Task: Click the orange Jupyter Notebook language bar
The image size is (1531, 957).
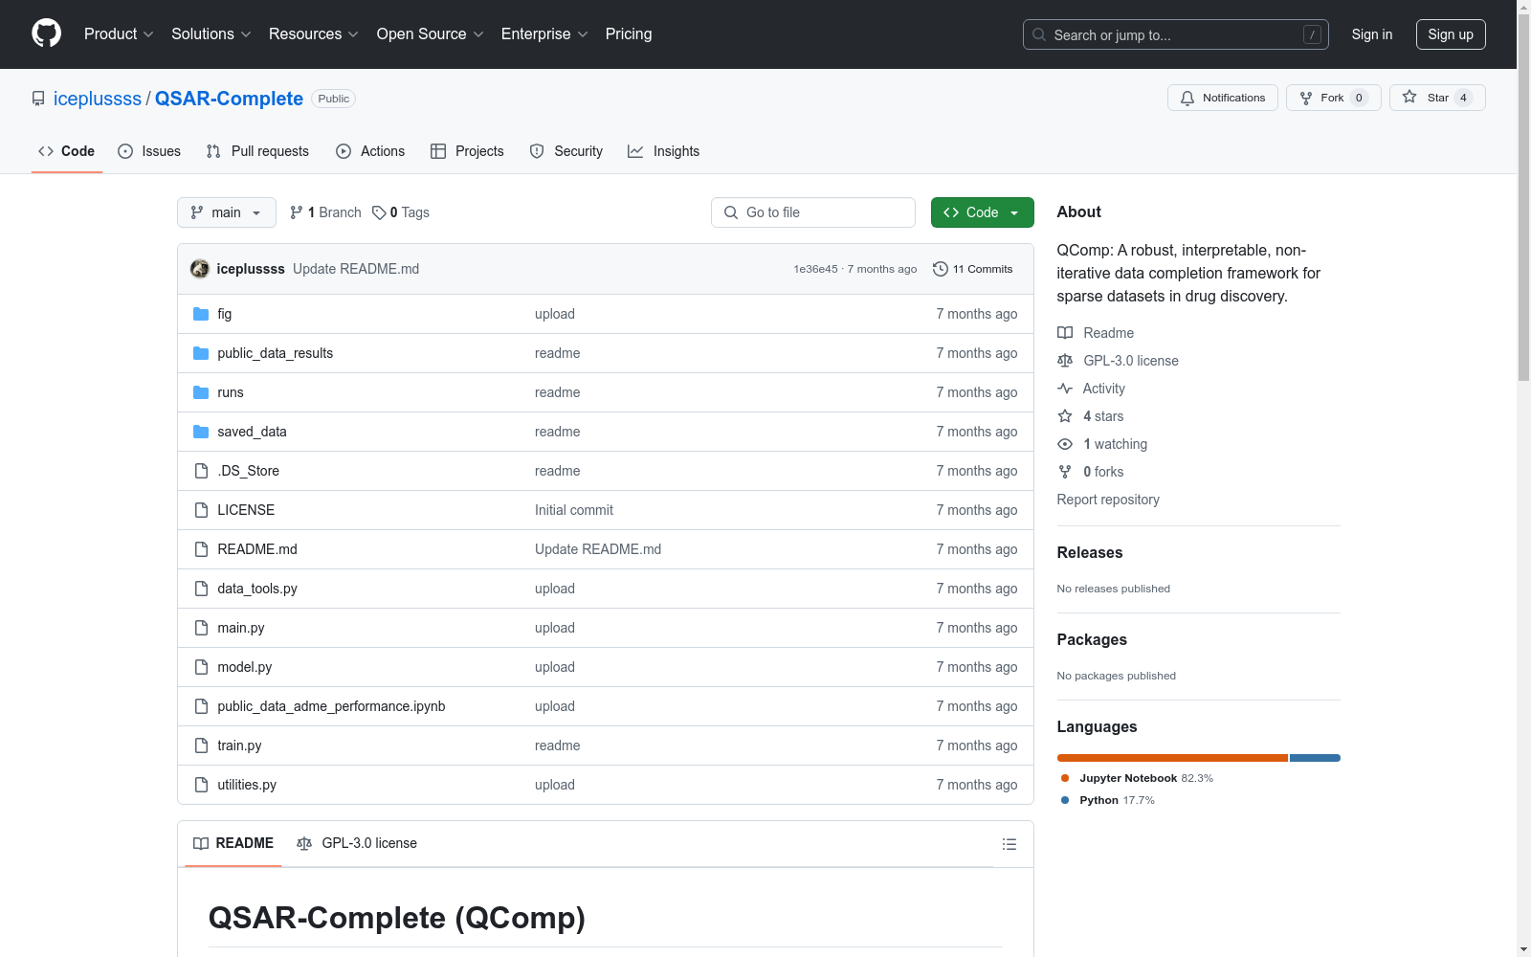Action: (1171, 758)
